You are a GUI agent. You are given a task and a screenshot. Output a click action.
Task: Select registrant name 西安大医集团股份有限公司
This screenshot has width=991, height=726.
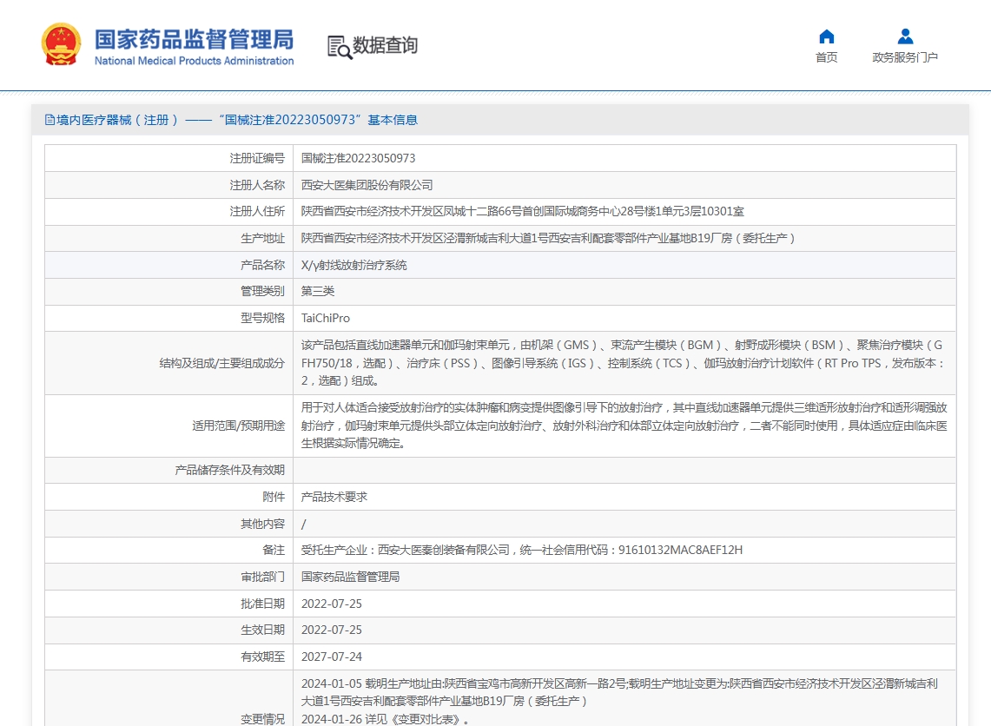[367, 185]
